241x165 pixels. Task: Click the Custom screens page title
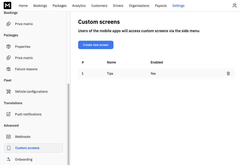pyautogui.click(x=99, y=22)
